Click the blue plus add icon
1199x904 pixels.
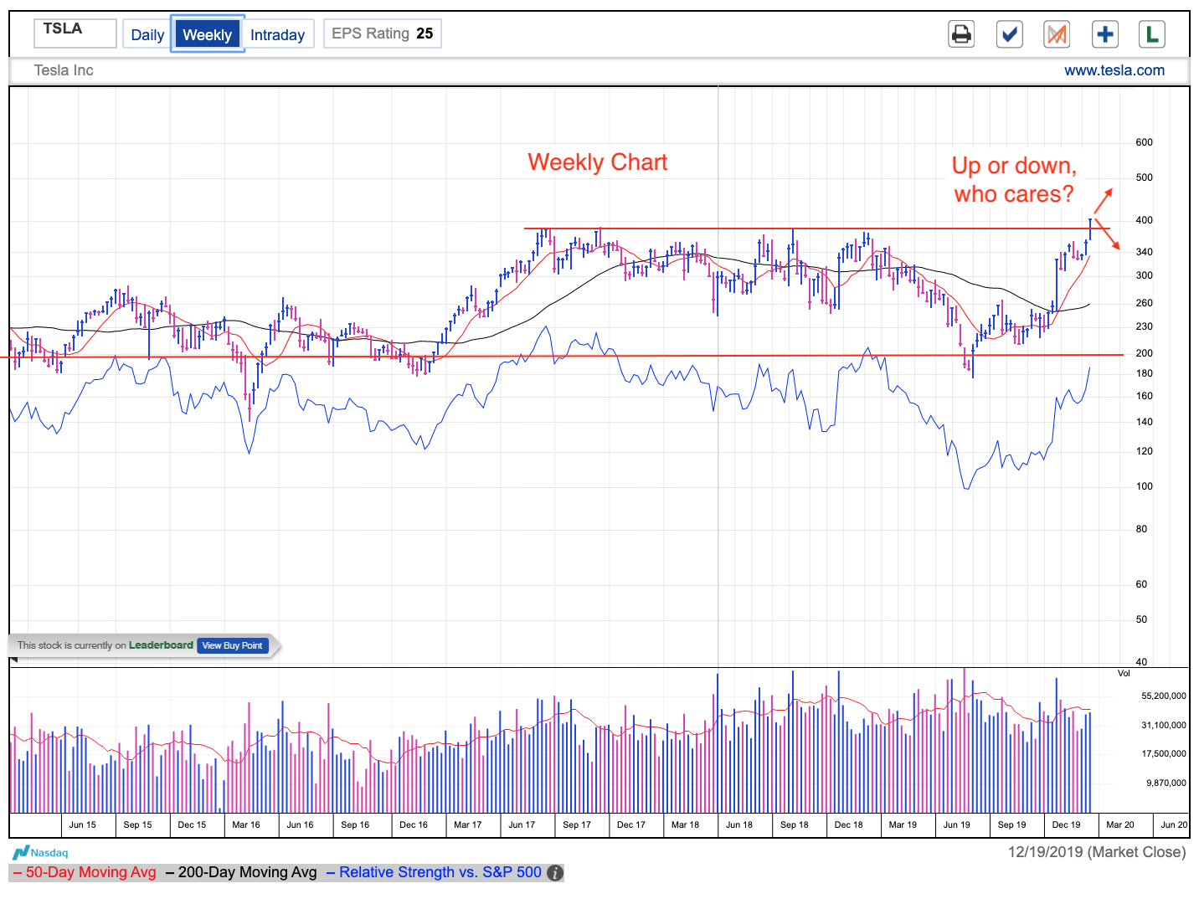[x=1105, y=34]
